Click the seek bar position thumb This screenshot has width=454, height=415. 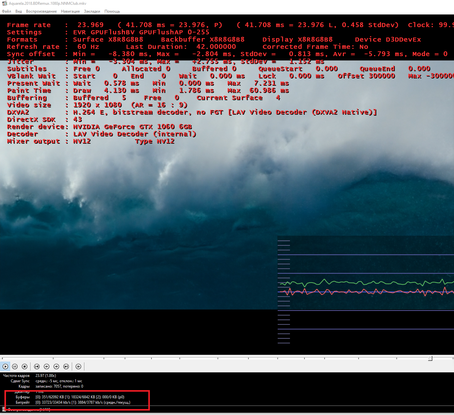[x=430, y=358]
